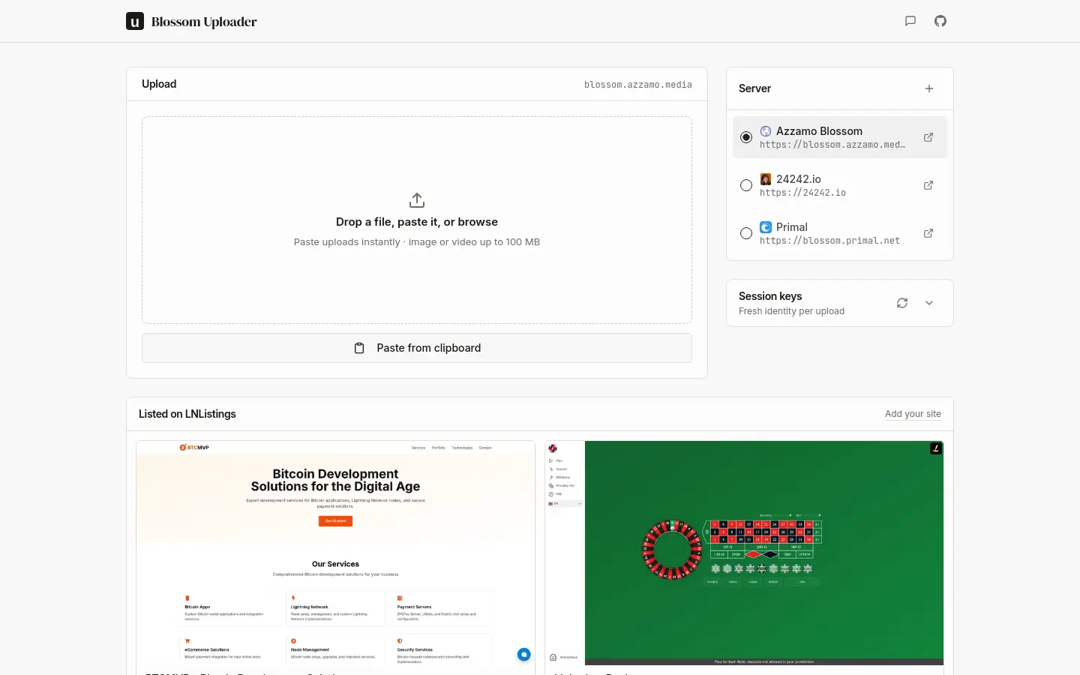Click the Blossom Uploader logo icon
The height and width of the screenshot is (675, 1080).
tap(135, 21)
